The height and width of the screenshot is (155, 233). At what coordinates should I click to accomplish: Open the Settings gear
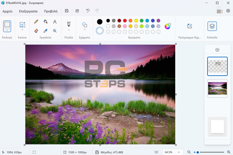228,11
